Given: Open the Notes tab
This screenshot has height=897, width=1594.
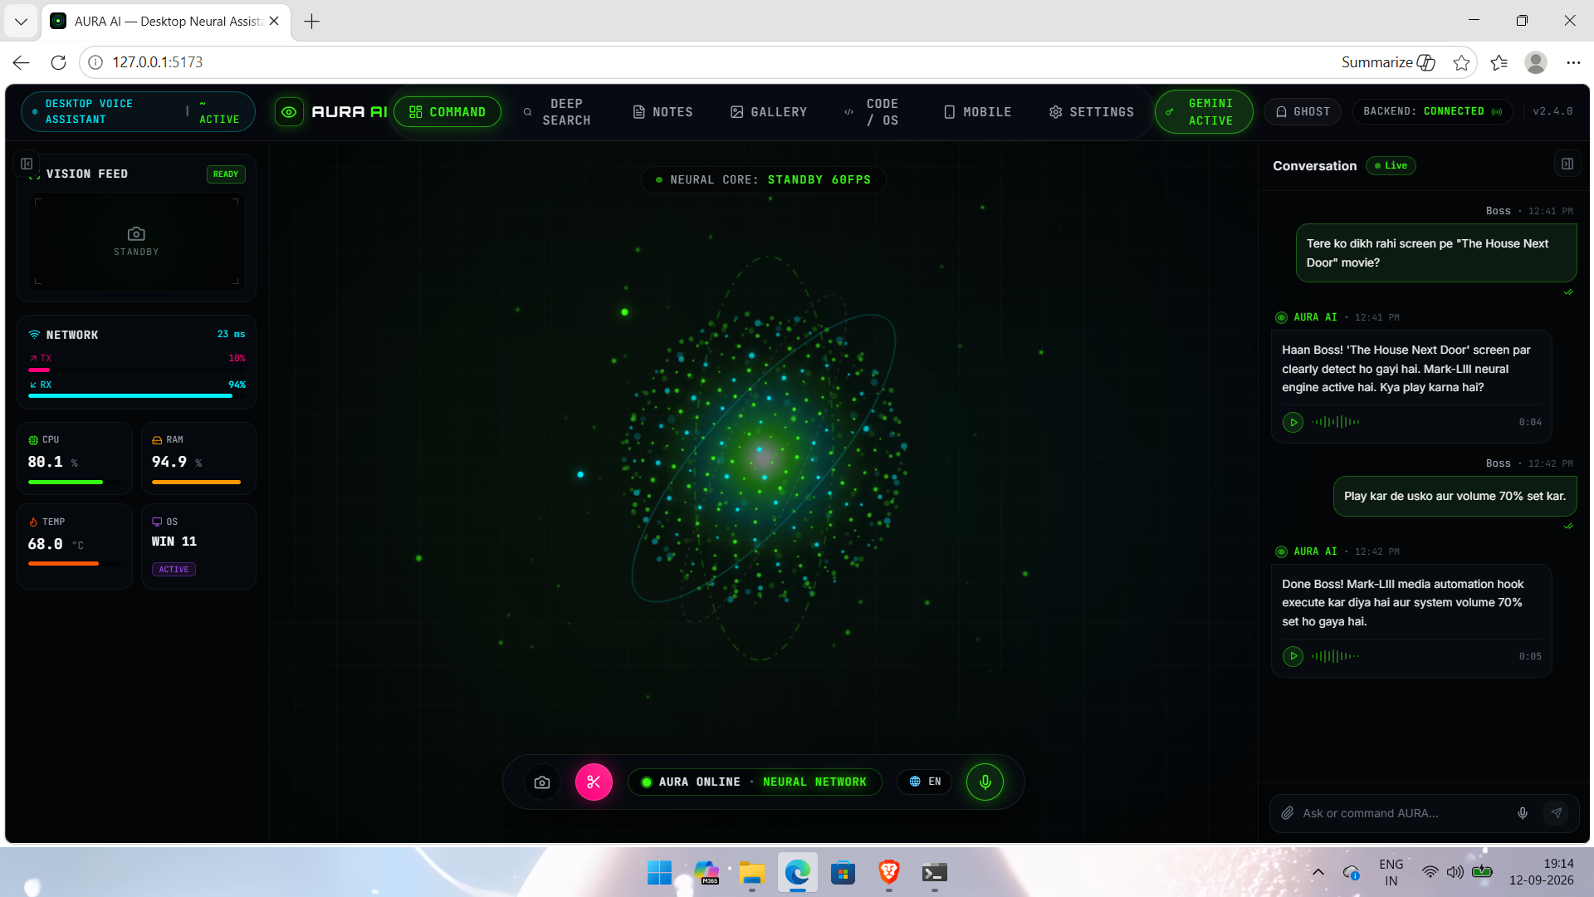Looking at the screenshot, I should point(663,112).
